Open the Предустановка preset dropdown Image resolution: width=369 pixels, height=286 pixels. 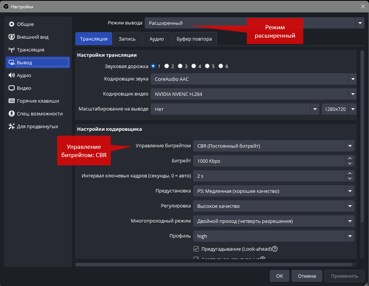274,191
